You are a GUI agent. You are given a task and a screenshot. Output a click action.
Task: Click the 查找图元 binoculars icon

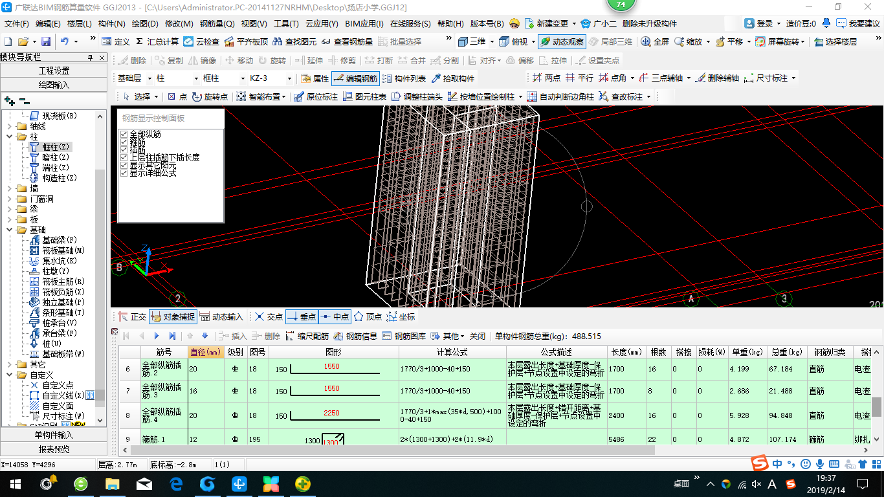(277, 41)
